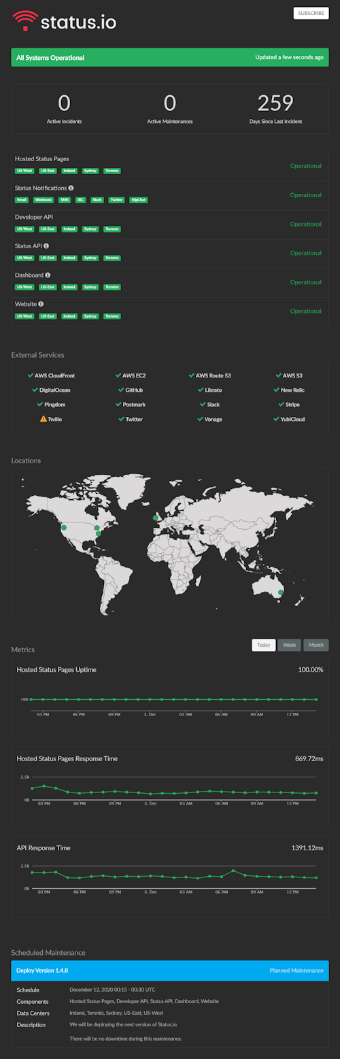Click the HipChat tag under Status Notifications
The height and width of the screenshot is (1059, 340).
[139, 200]
